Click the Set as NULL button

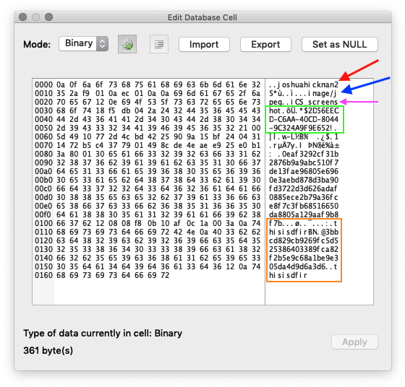(x=340, y=44)
